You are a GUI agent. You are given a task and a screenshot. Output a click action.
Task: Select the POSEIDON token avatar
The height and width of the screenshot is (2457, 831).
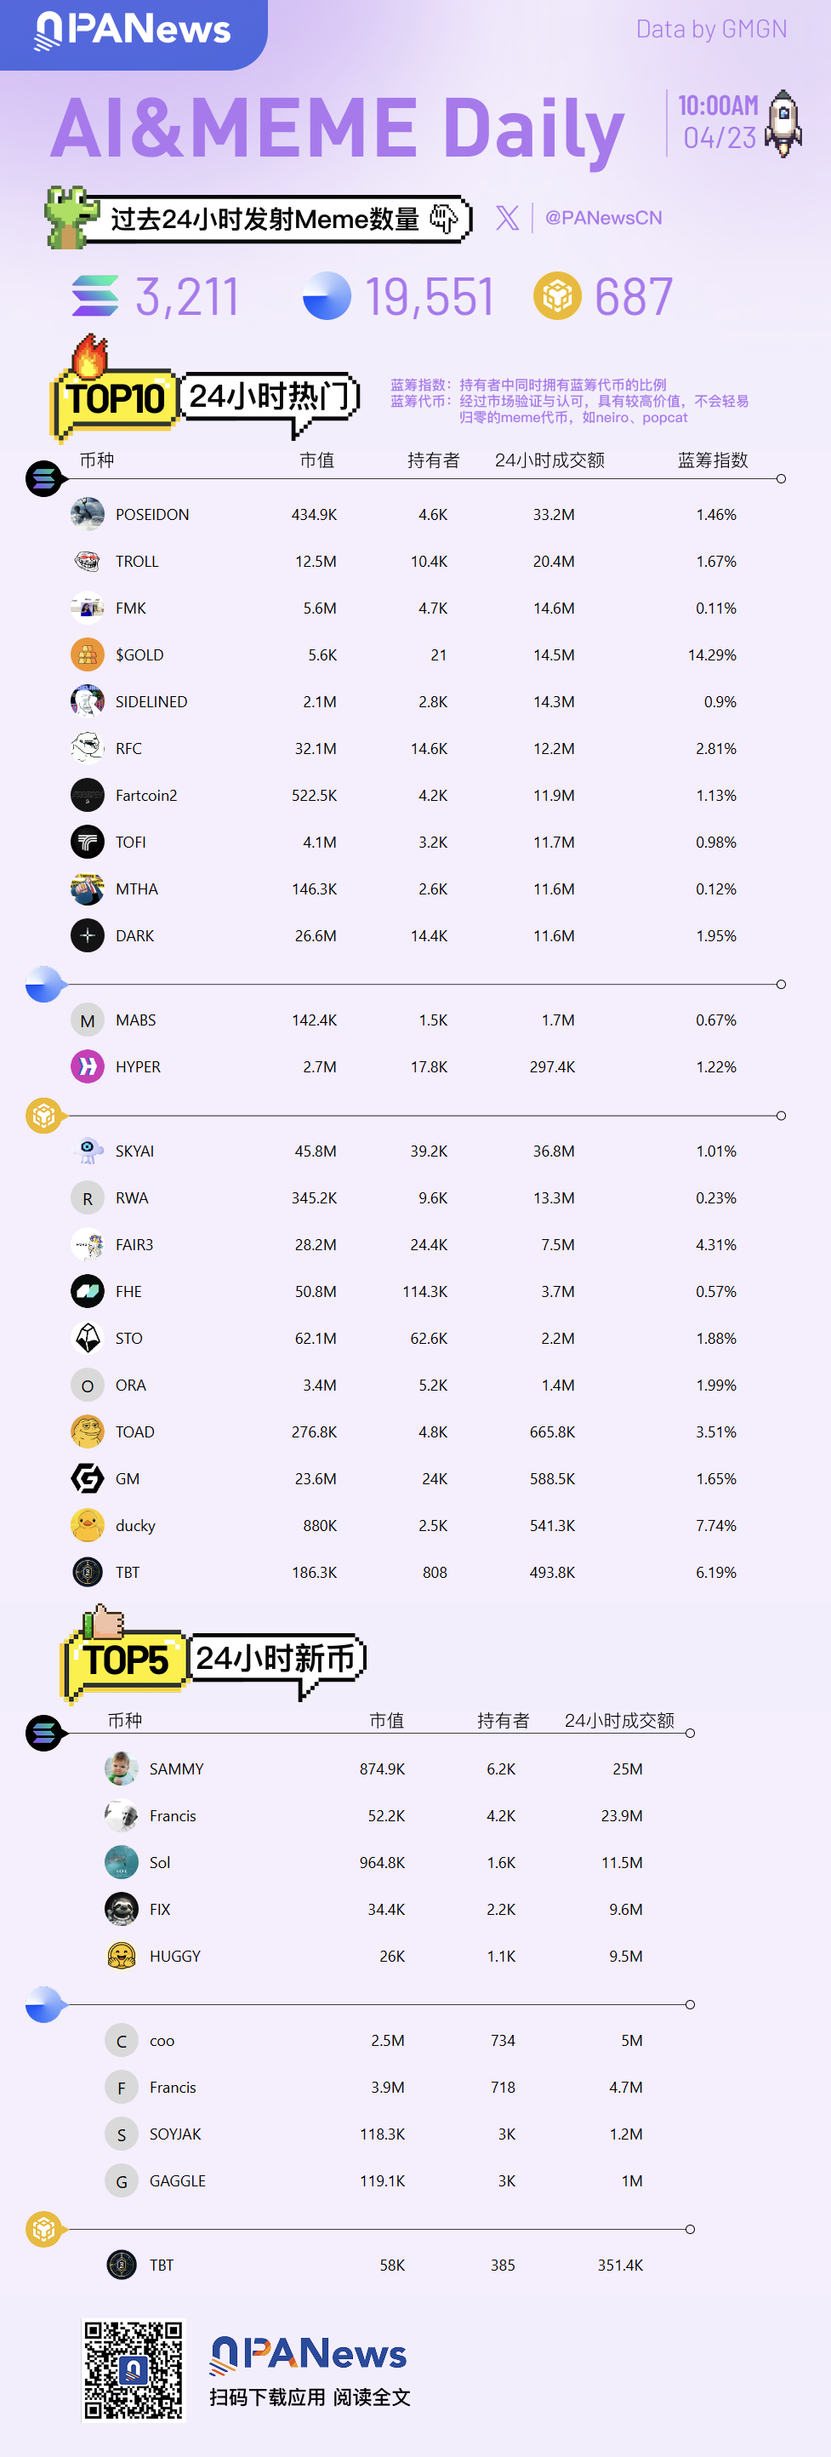(88, 514)
